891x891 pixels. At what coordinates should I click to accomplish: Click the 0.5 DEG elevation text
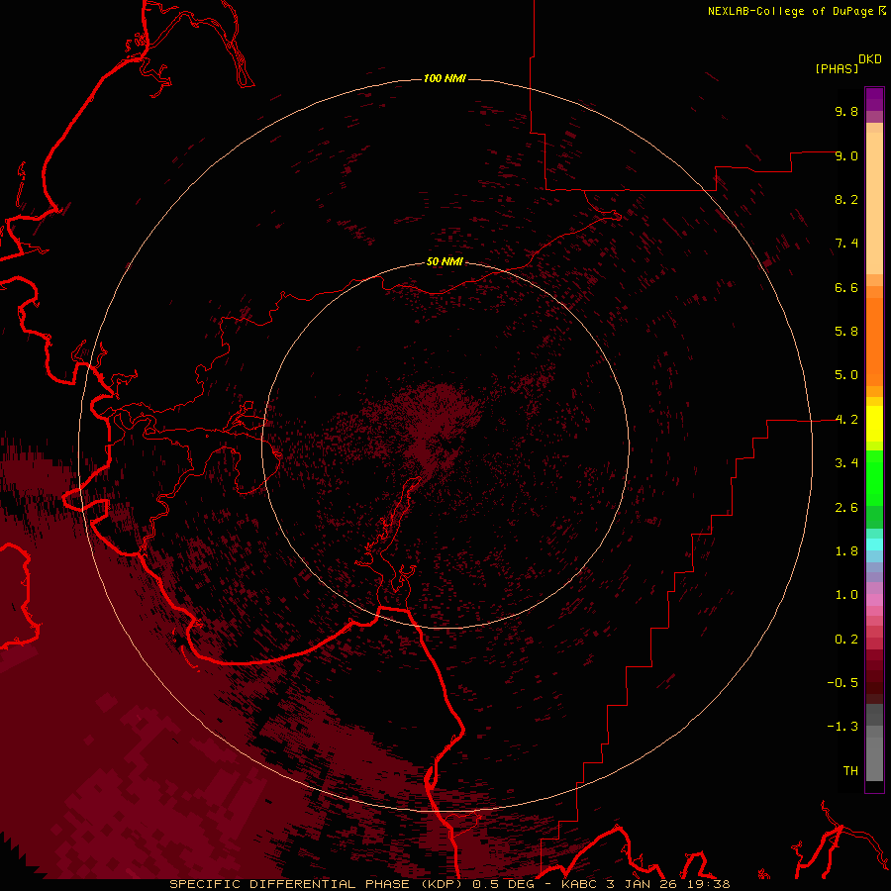[x=504, y=884]
